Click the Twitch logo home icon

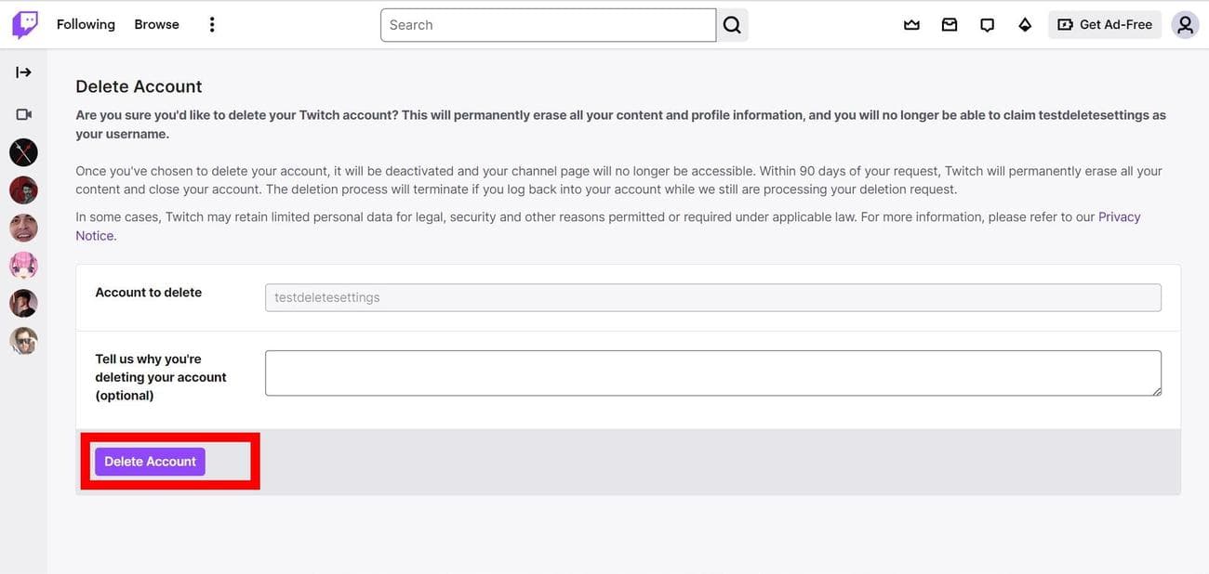(25, 25)
